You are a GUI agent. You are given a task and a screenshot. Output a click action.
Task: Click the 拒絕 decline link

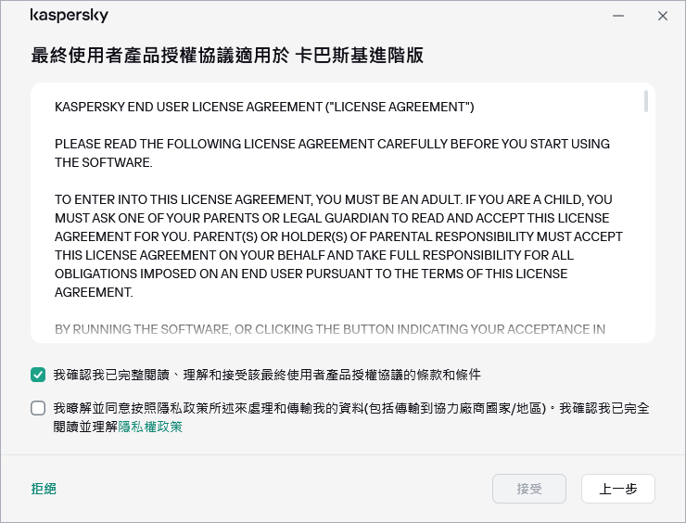pos(44,489)
